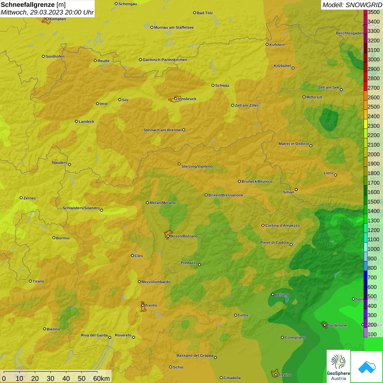The image size is (383, 383).
Task: Click the Bozen/Bolzano city marker
Action: tap(168, 236)
